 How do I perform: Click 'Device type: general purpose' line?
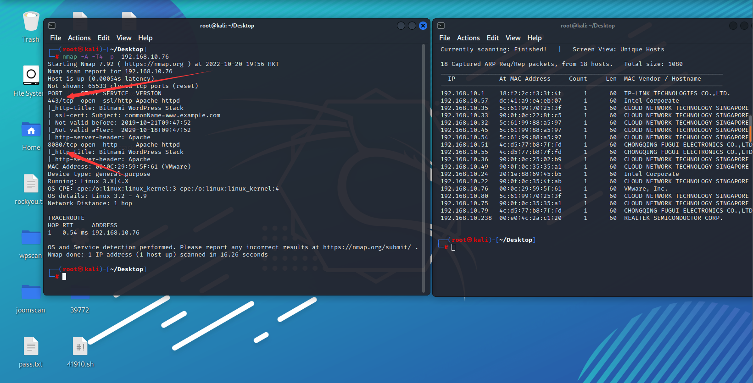(x=99, y=174)
